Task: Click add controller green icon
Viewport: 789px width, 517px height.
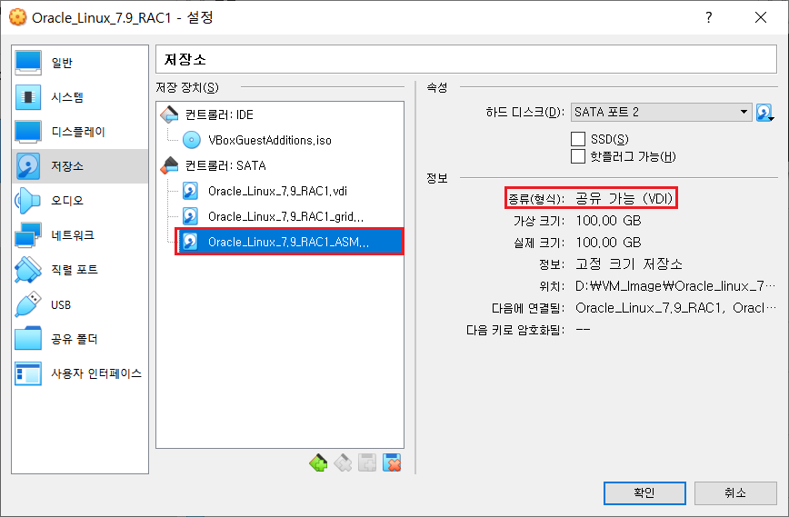Action: (318, 462)
